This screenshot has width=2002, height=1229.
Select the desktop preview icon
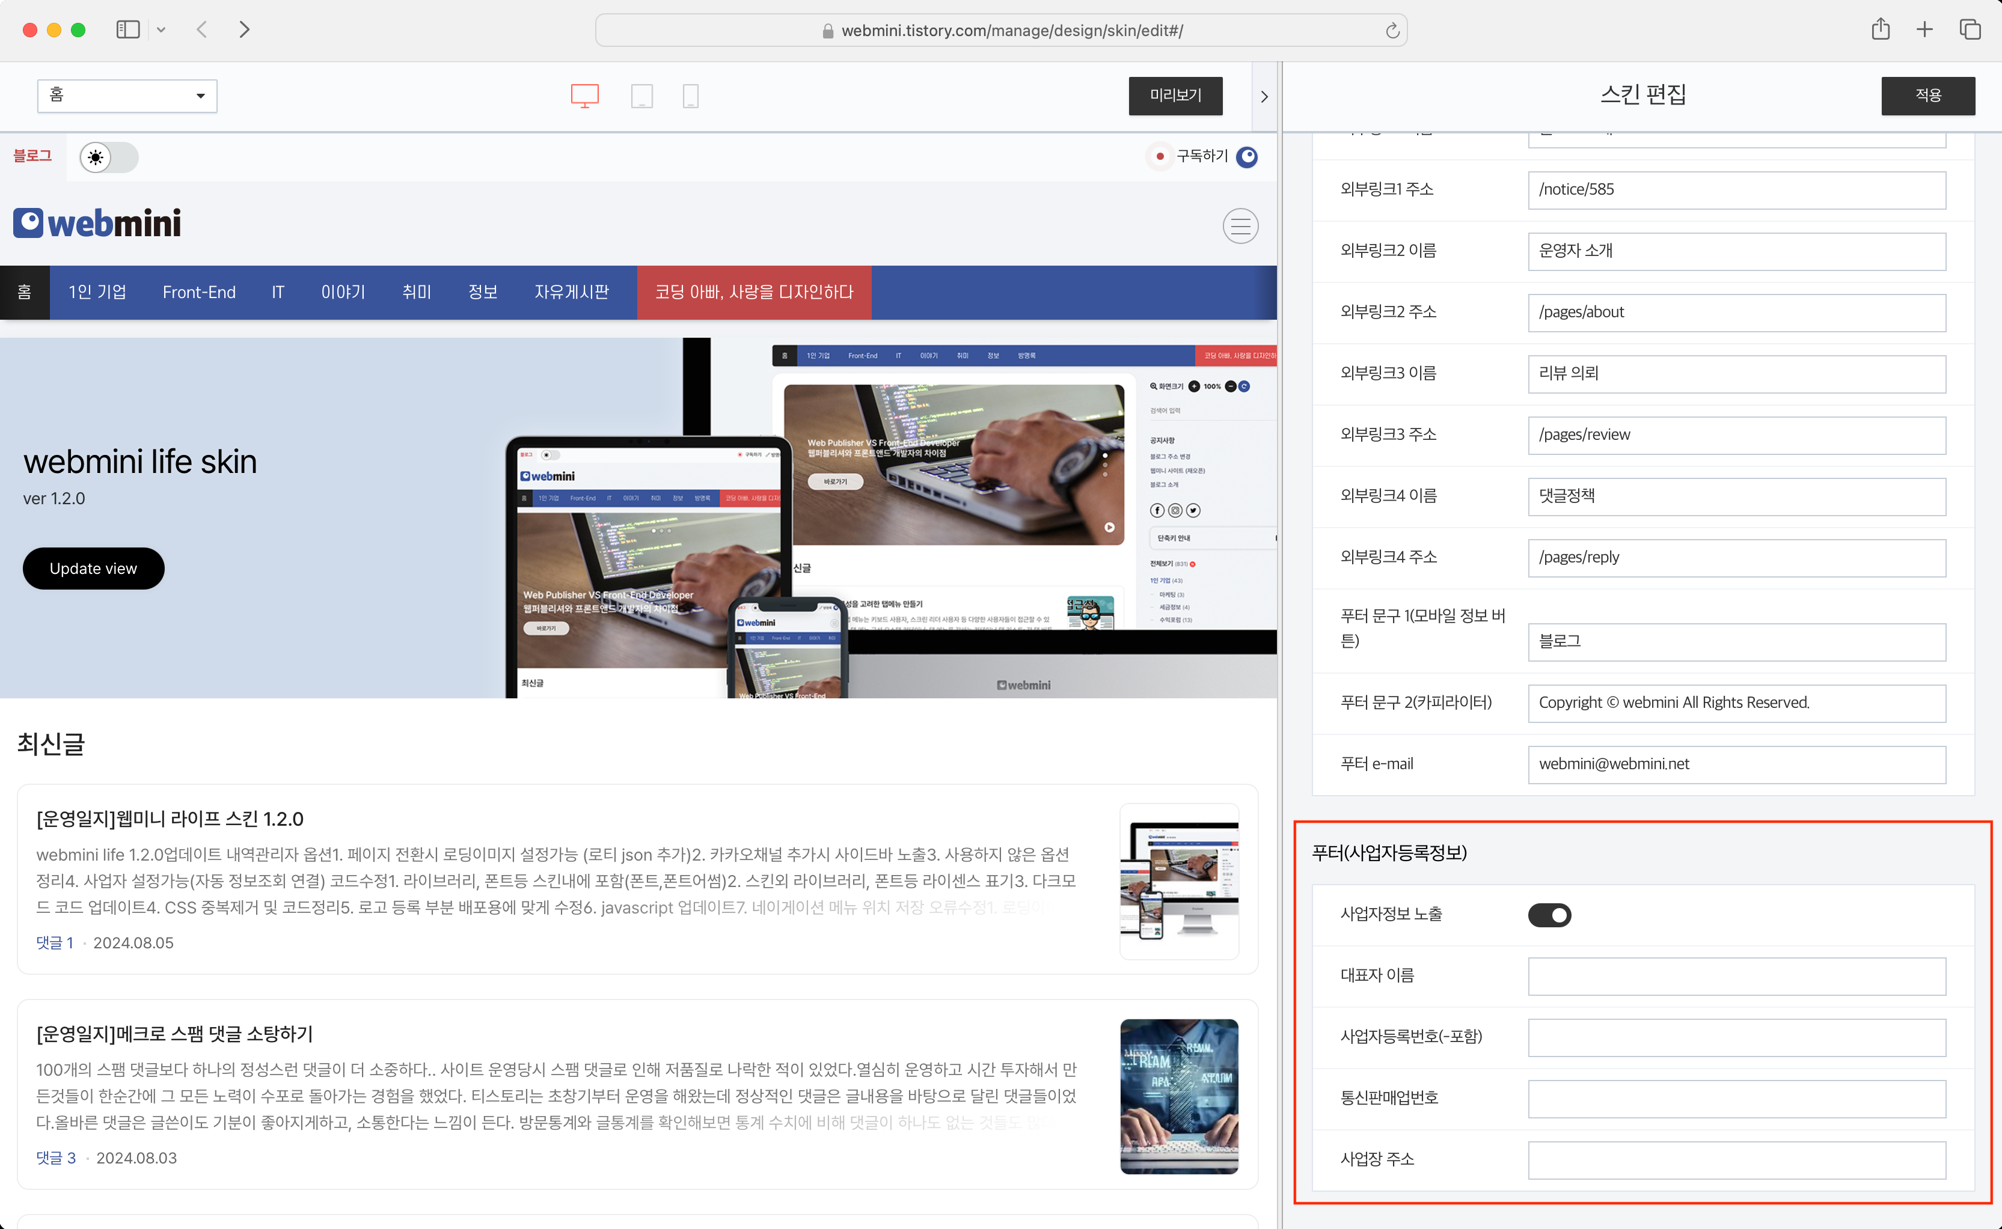584,96
